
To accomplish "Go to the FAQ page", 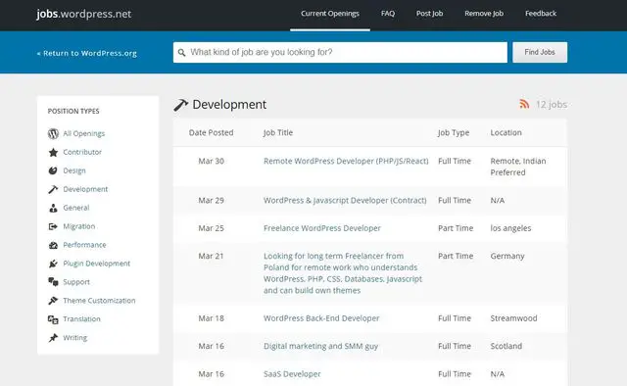I will coord(388,14).
